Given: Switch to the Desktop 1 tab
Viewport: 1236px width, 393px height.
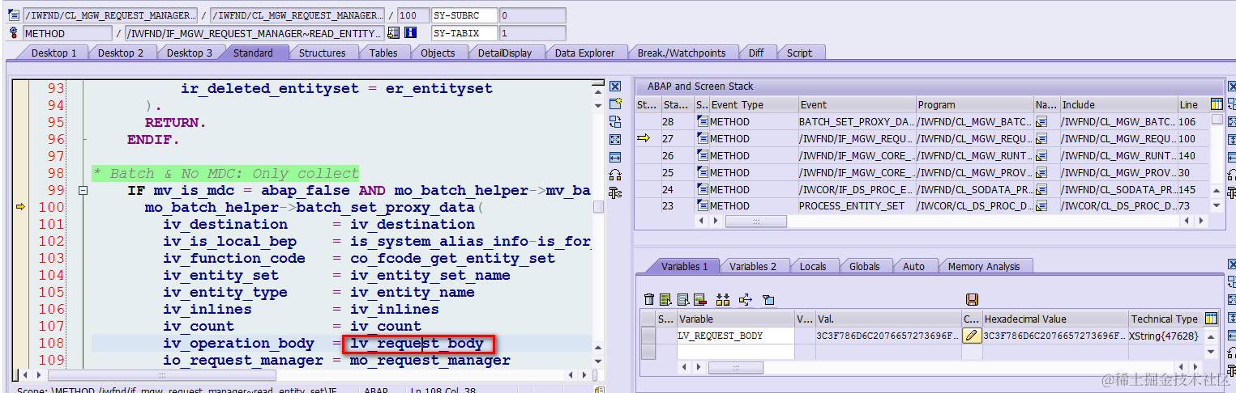Looking at the screenshot, I should point(53,53).
